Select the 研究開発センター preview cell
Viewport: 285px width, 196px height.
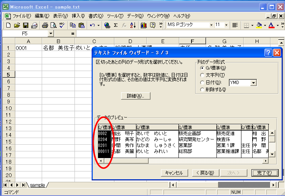point(196,139)
